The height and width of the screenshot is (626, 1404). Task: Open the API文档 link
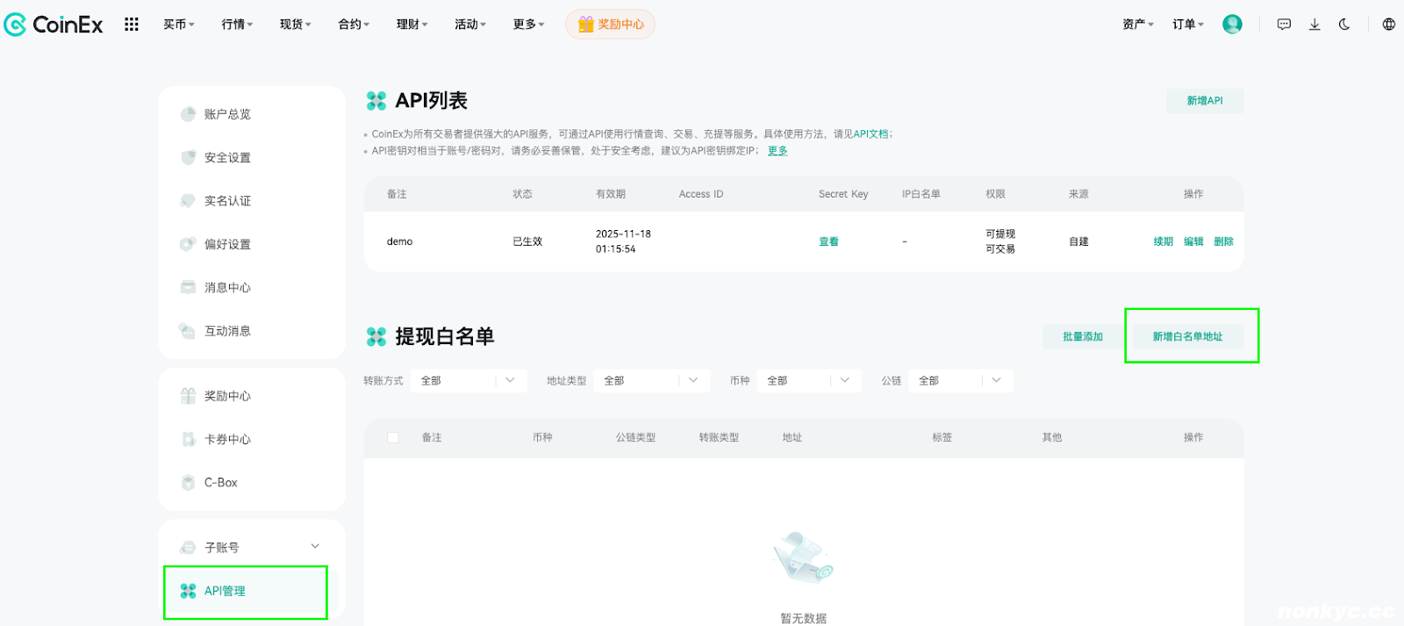870,134
